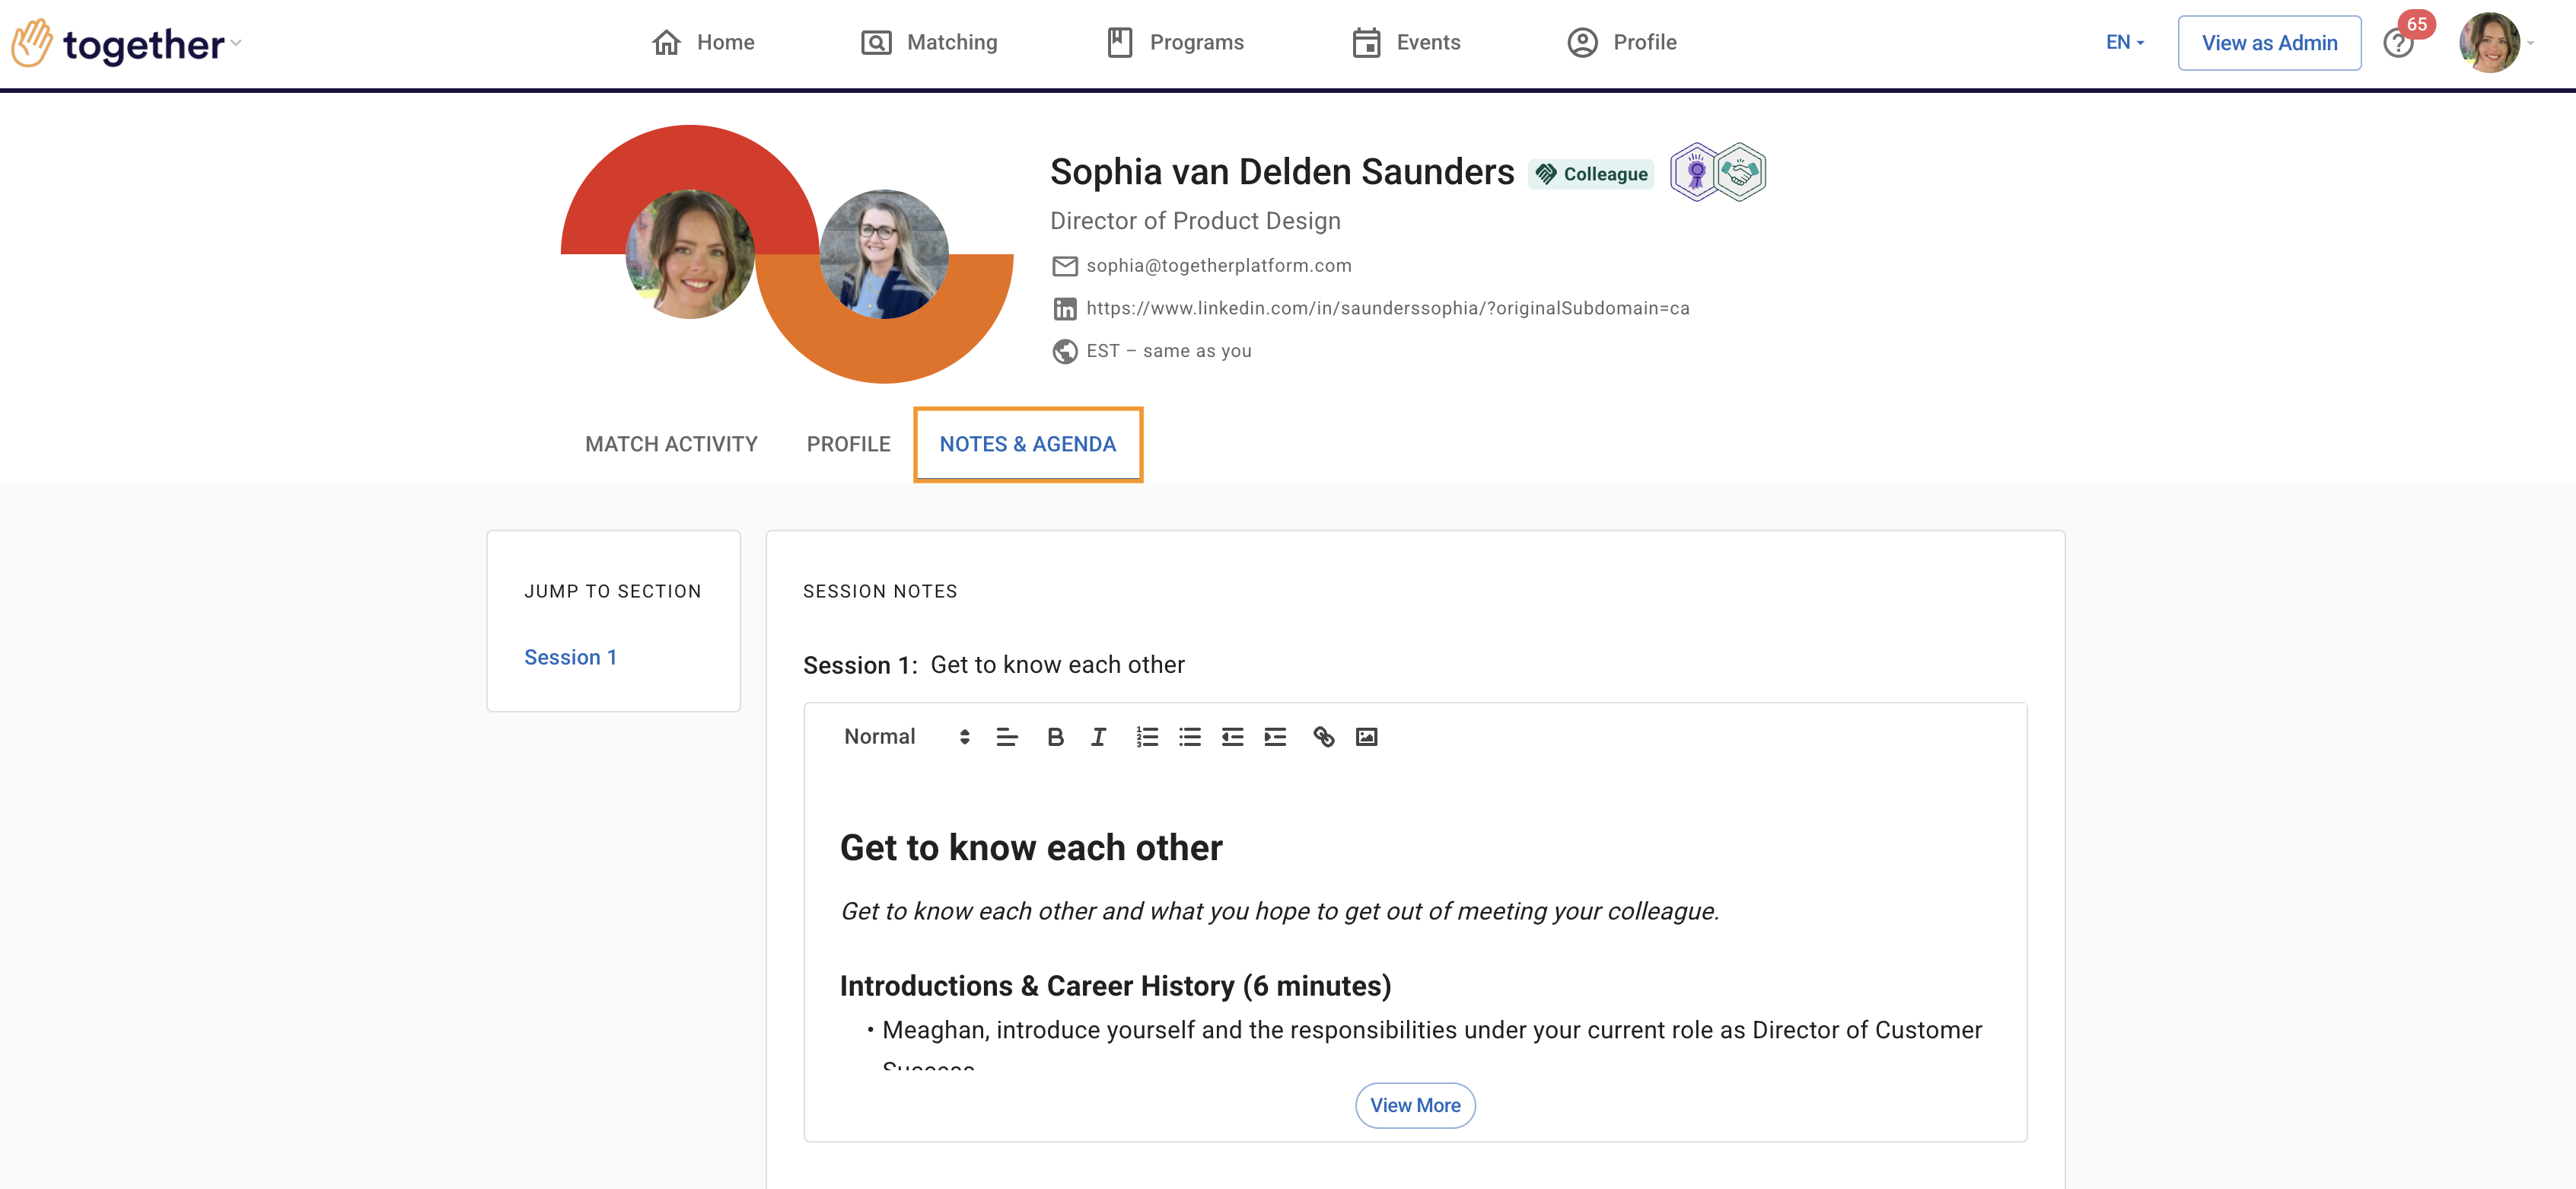Decrease indent in the notes editor
2576x1189 pixels.
[1232, 737]
